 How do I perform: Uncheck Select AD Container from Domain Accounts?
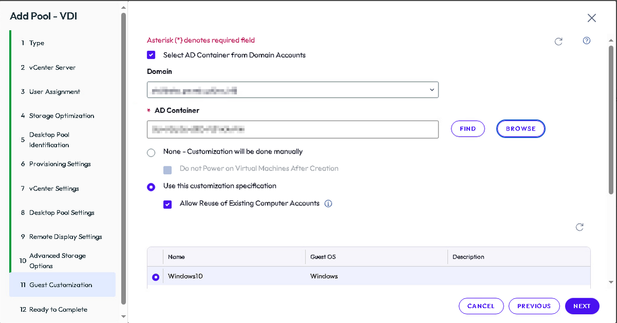[151, 55]
